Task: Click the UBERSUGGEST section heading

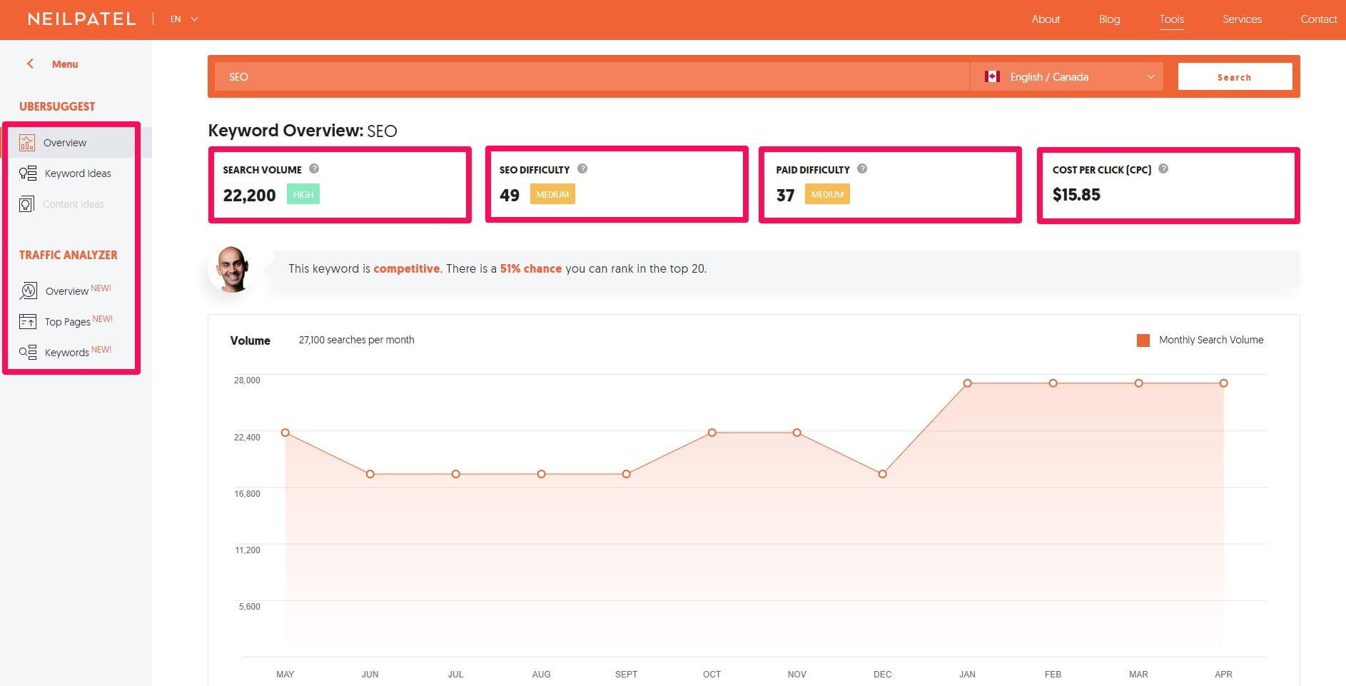Action: point(57,106)
